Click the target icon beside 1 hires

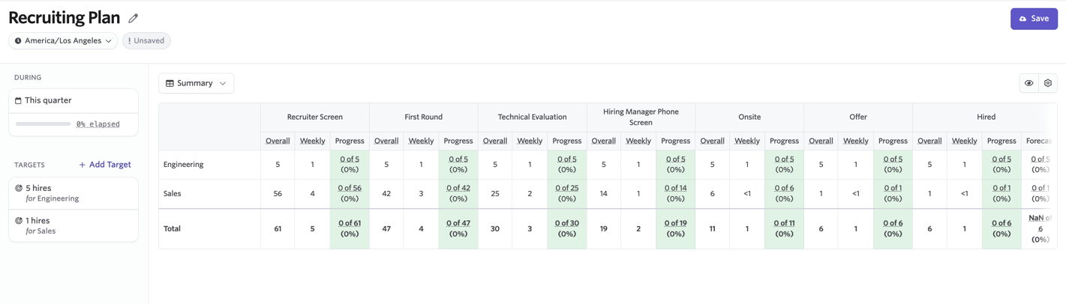pyautogui.click(x=19, y=221)
